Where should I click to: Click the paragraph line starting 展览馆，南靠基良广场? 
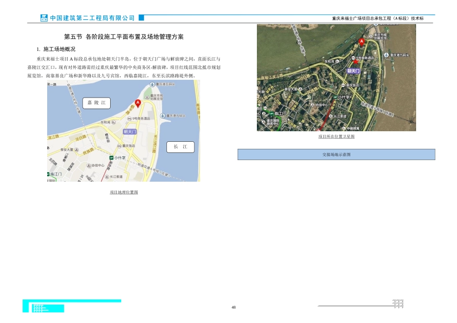click(x=111, y=76)
